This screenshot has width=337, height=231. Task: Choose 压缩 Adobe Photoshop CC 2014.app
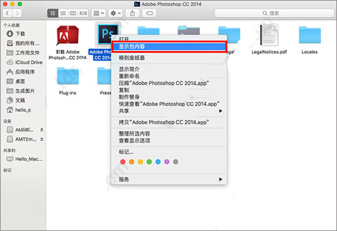[x=168, y=83]
